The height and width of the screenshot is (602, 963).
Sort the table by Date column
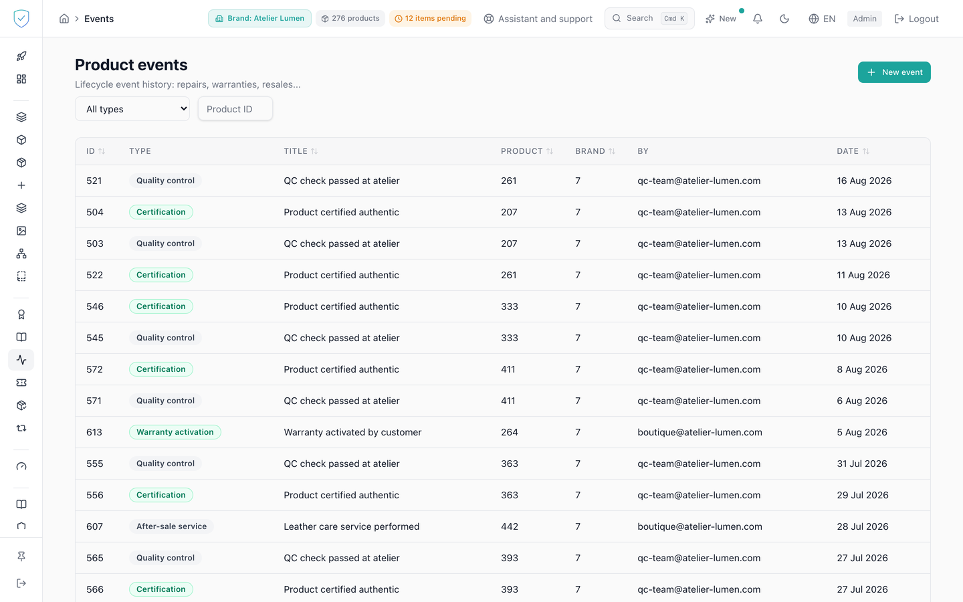click(x=853, y=151)
